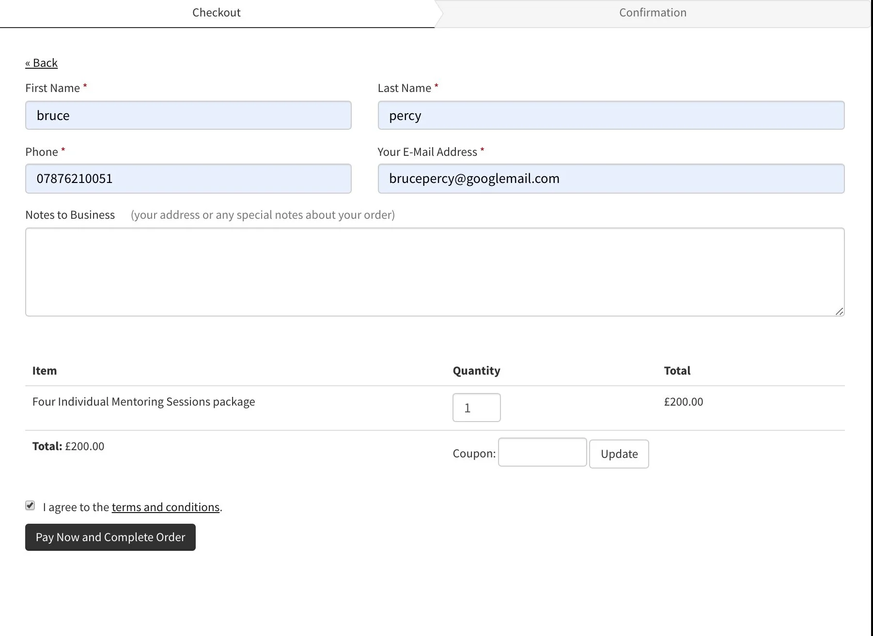Uncheck the terms agreement checkbox

point(30,506)
